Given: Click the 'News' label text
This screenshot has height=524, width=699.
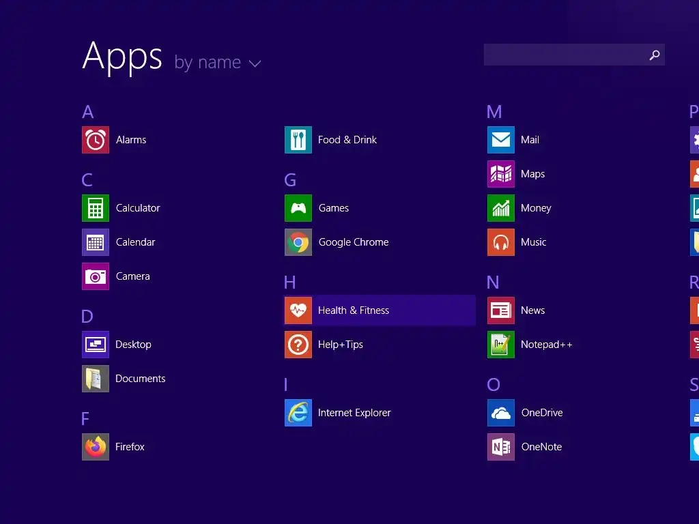Looking at the screenshot, I should [x=532, y=310].
